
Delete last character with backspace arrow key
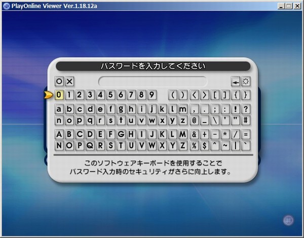(236, 81)
